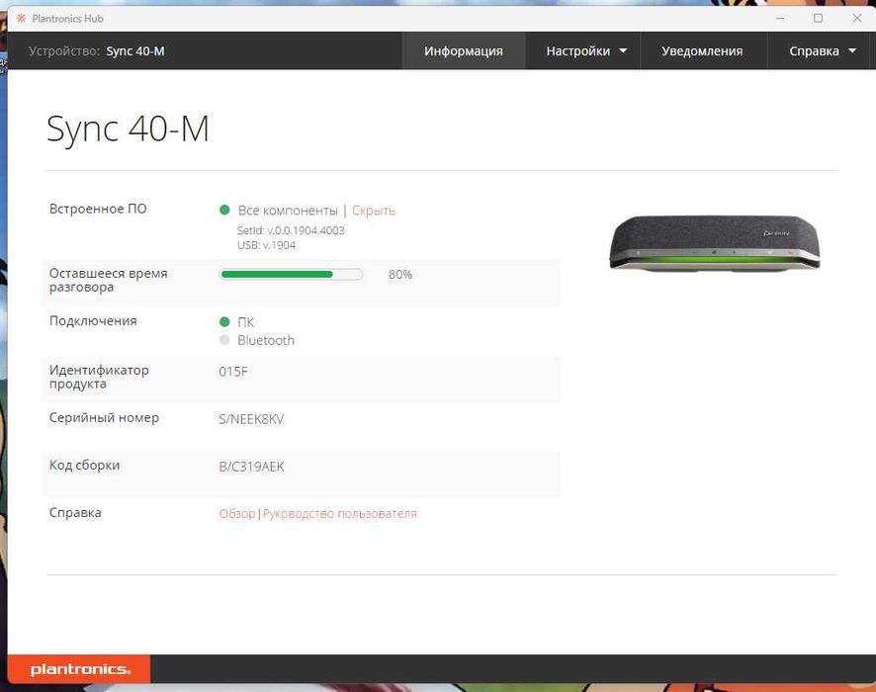Screen dimensions: 876x692
Task: Click the plantronics logo in the footer
Action: pyautogui.click(x=79, y=669)
